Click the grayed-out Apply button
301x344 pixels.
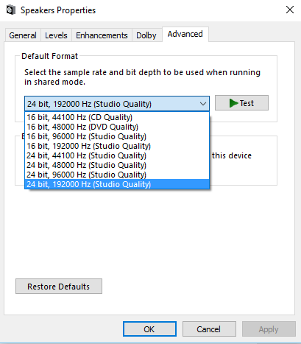pos(269,329)
